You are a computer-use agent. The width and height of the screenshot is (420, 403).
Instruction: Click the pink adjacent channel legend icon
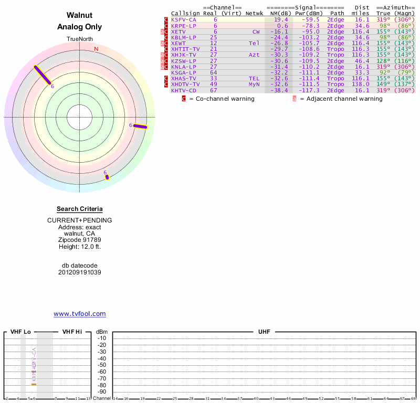(x=295, y=99)
